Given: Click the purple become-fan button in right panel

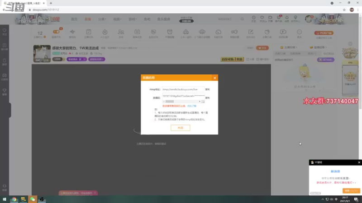Looking at the screenshot, I should [325, 60].
